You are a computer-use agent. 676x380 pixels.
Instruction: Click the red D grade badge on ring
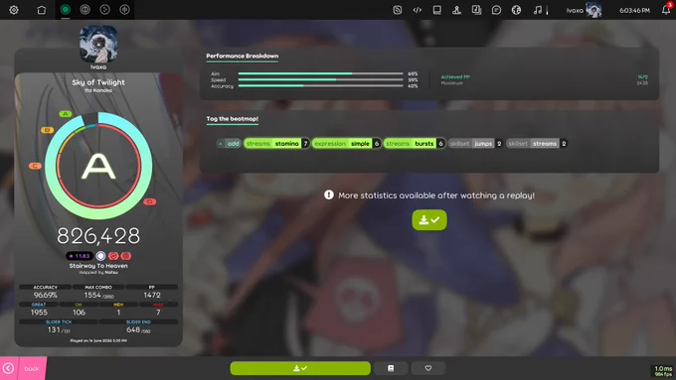click(149, 201)
